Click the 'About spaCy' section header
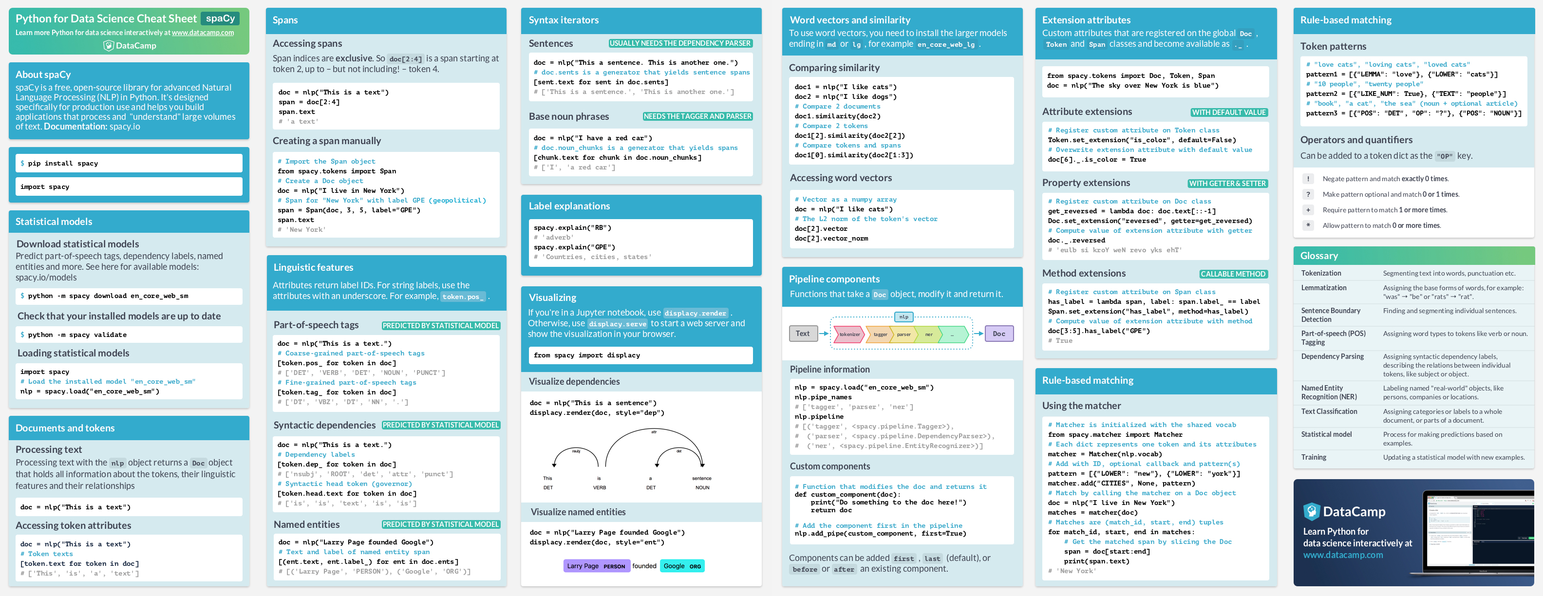This screenshot has height=596, width=1543. [43, 74]
